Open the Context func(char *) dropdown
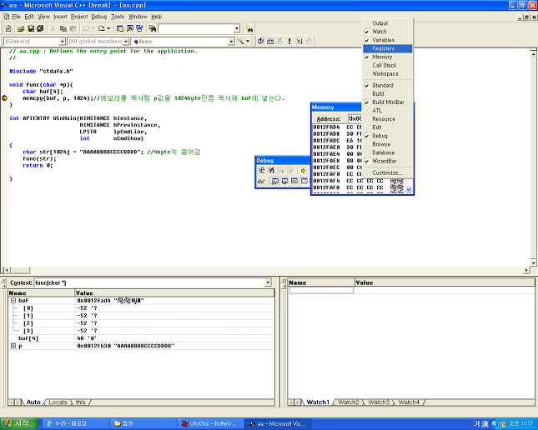 pyautogui.click(x=268, y=282)
